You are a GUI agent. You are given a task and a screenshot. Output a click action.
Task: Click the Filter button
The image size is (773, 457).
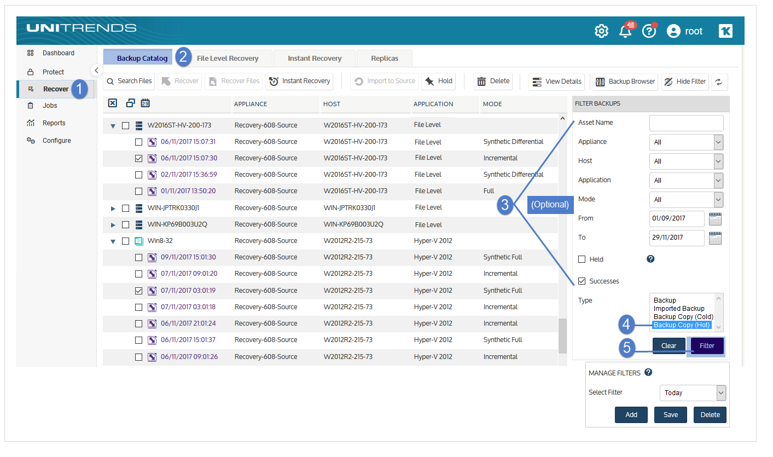pos(707,346)
